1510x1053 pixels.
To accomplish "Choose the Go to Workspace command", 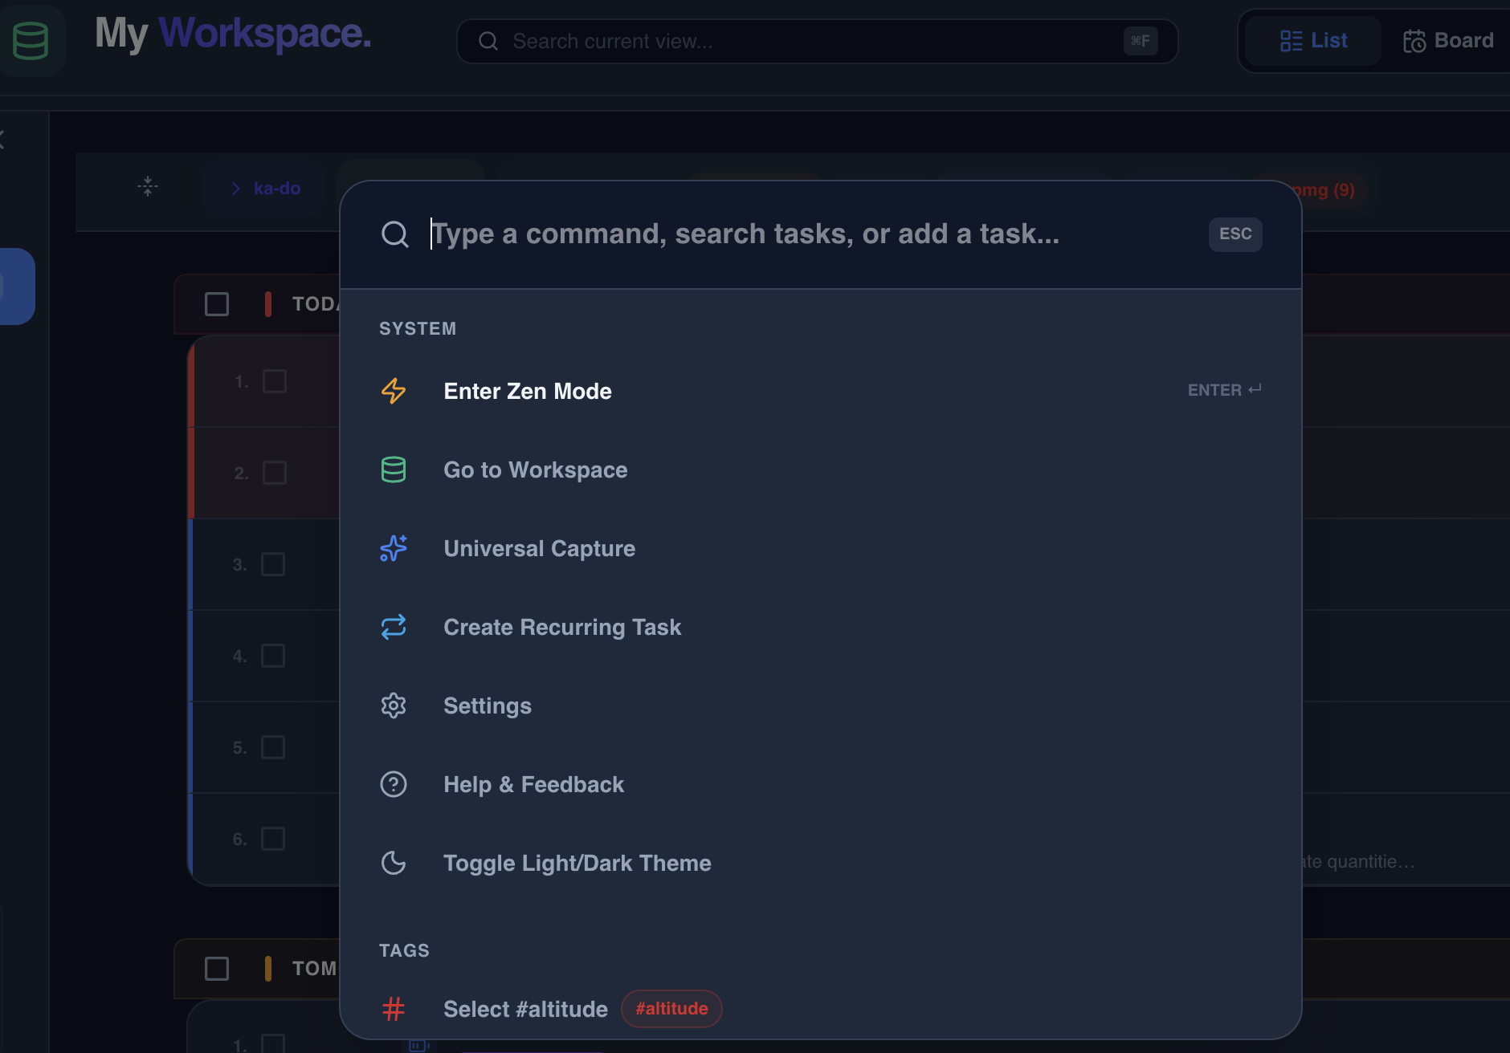I will [x=535, y=470].
